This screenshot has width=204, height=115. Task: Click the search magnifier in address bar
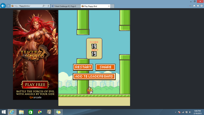pos(43,6)
